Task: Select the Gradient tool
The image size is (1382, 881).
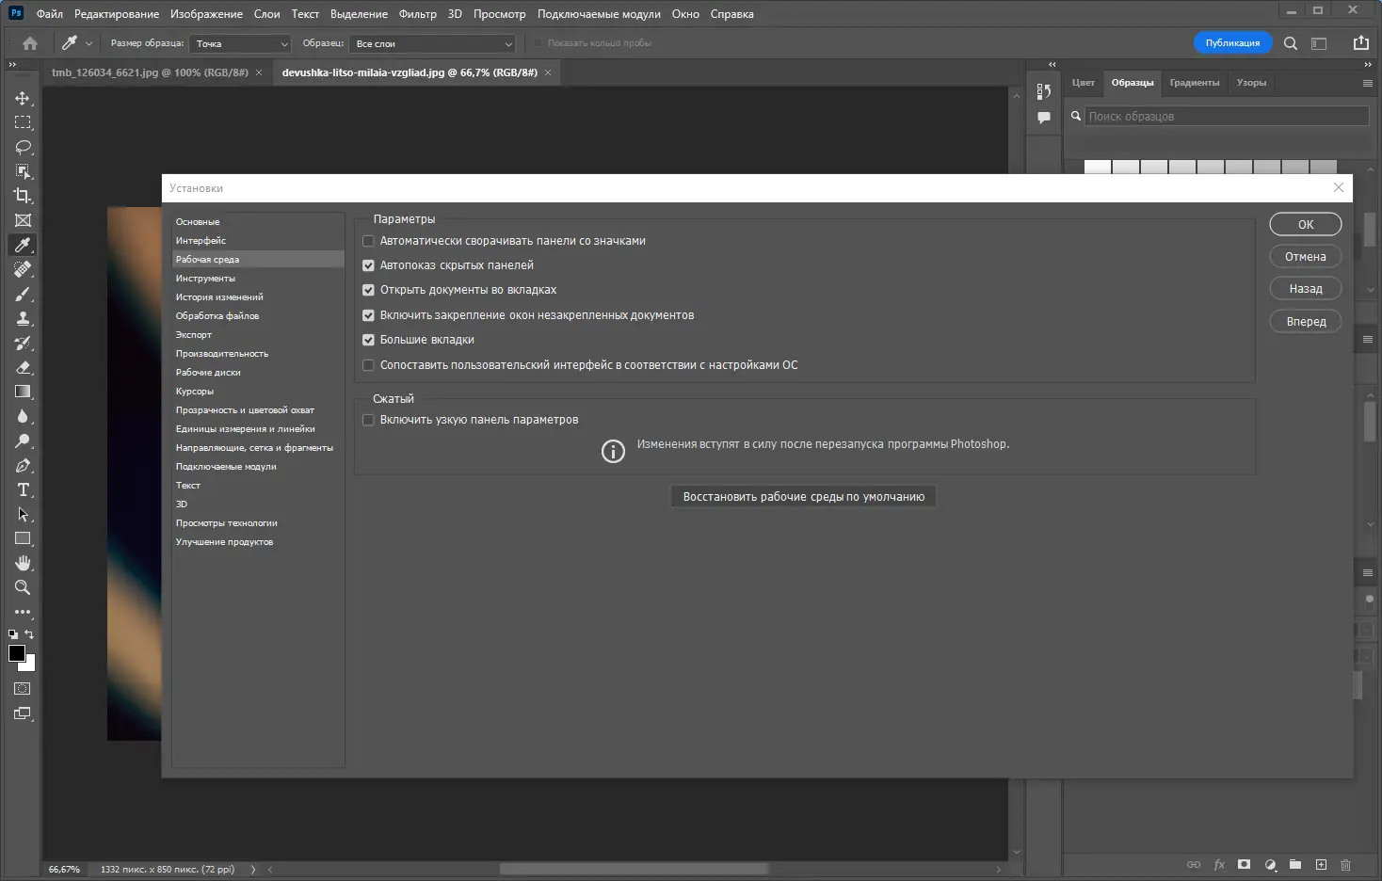Action: [x=23, y=392]
